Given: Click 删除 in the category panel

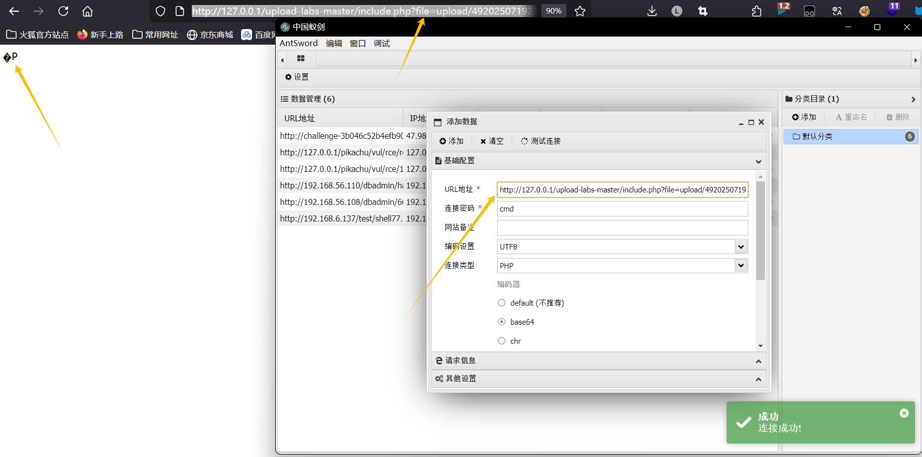Looking at the screenshot, I should tap(898, 117).
